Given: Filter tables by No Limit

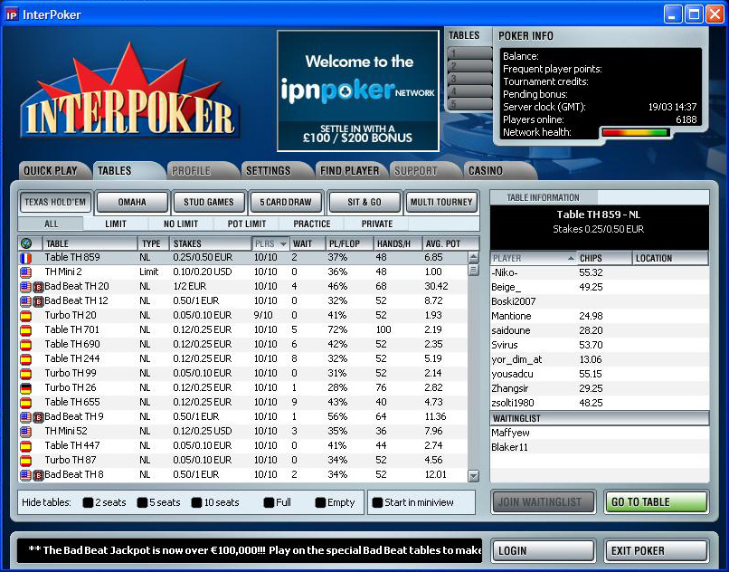Looking at the screenshot, I should [x=181, y=224].
